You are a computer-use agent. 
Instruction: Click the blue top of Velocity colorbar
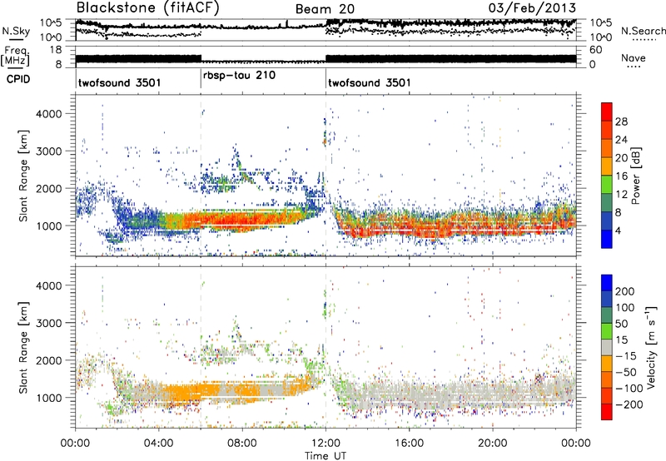pyautogui.click(x=607, y=282)
